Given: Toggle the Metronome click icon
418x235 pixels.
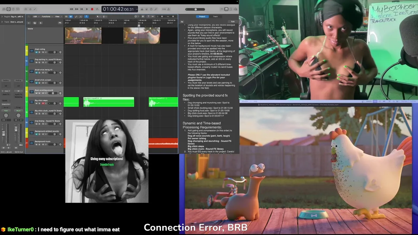Looking at the screenshot, I should tap(169, 9).
